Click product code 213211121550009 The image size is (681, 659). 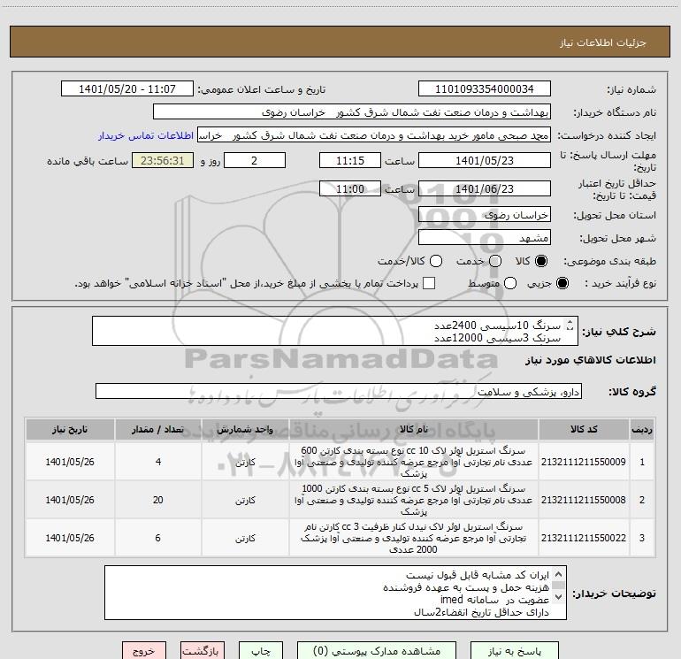tap(584, 462)
